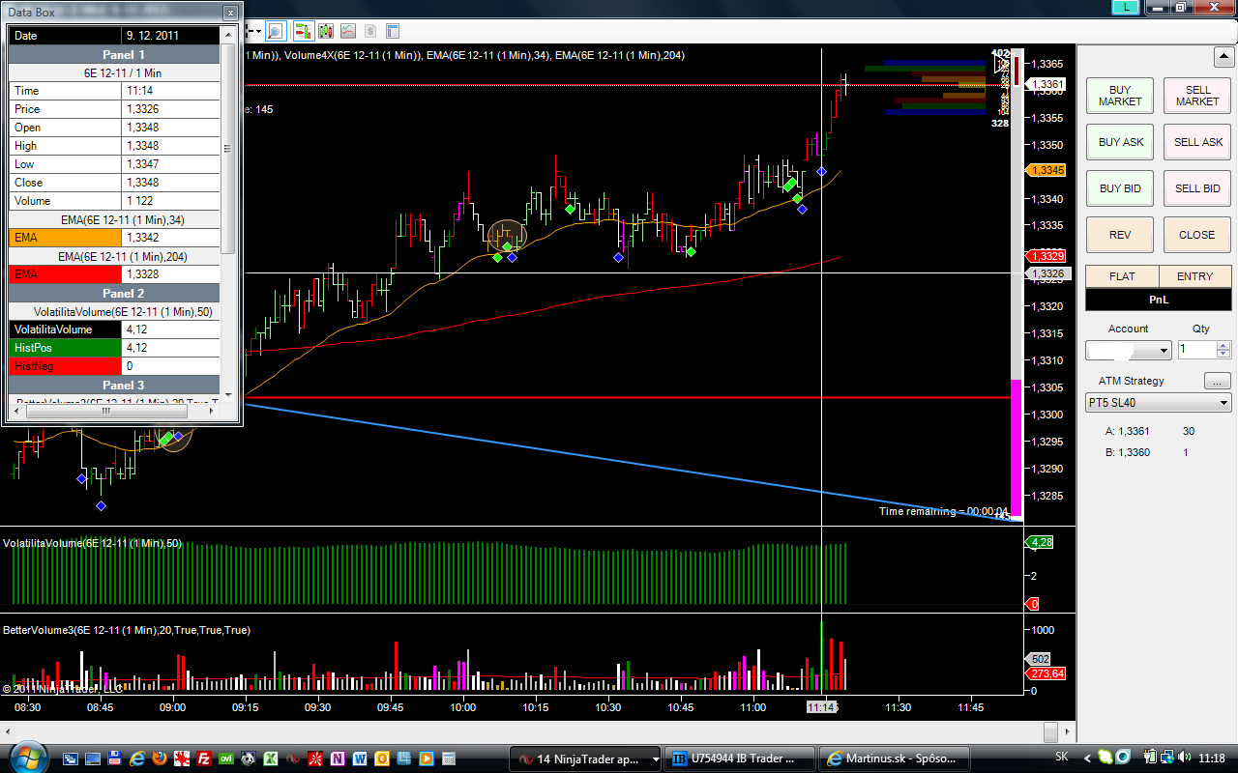
Task: Click the BUY MARKET button
Action: (1120, 96)
